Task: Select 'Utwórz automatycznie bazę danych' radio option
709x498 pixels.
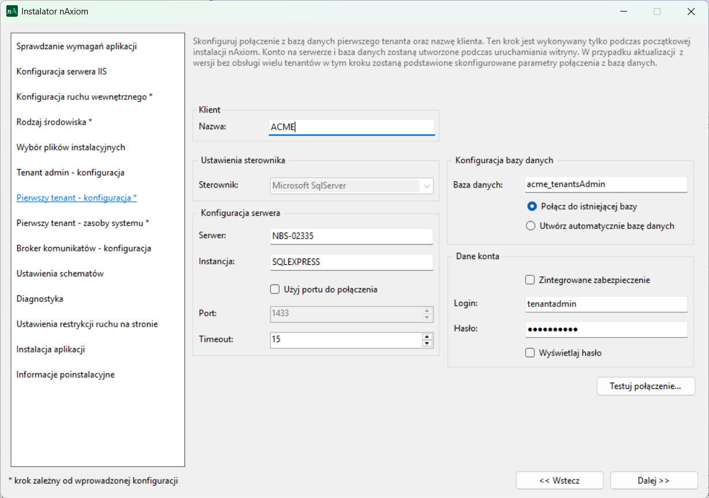Action: (x=531, y=226)
